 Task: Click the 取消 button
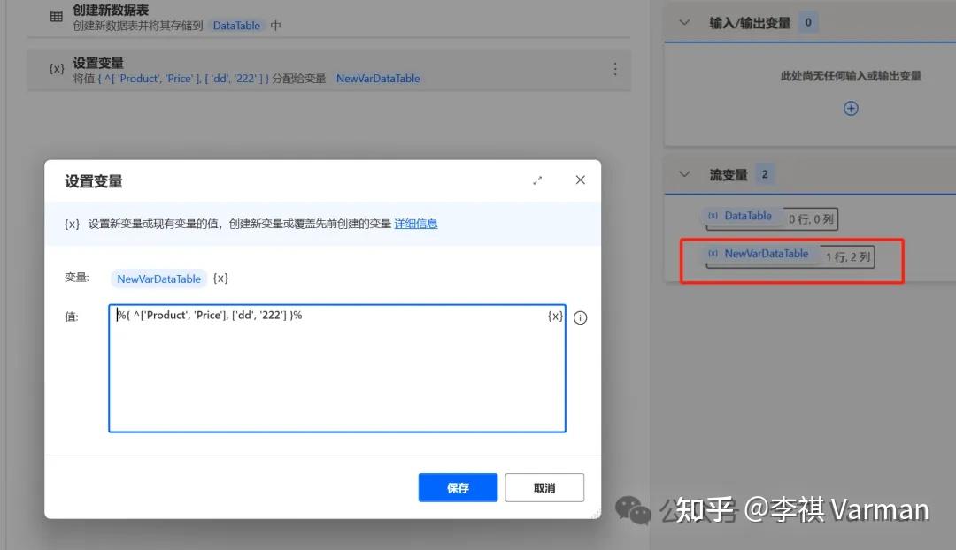tap(544, 487)
